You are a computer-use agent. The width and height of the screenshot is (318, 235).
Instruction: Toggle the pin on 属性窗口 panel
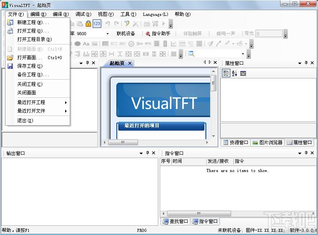coord(306,63)
